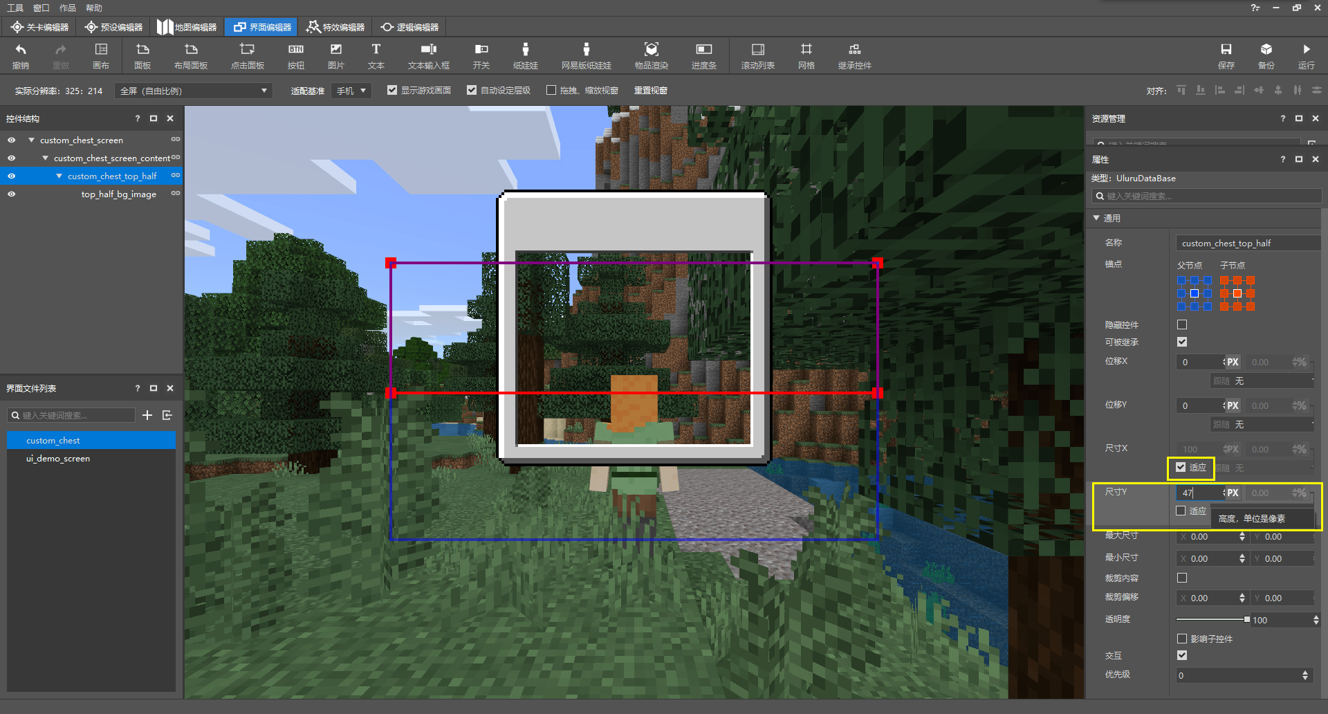Open the Works (作品) menu

pos(68,8)
